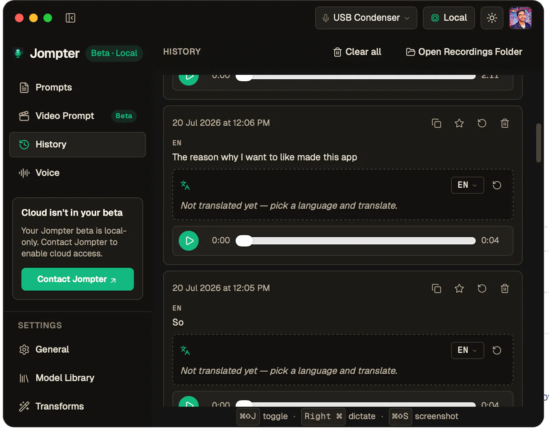Click translate icon in 12:05 PM entry
Image resolution: width=549 pixels, height=433 pixels.
coord(185,350)
